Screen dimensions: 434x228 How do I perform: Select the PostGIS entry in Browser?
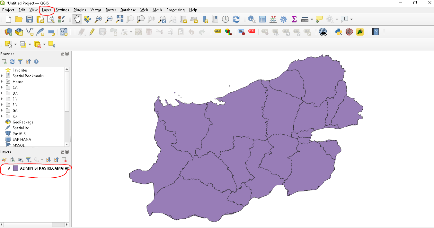pos(19,134)
